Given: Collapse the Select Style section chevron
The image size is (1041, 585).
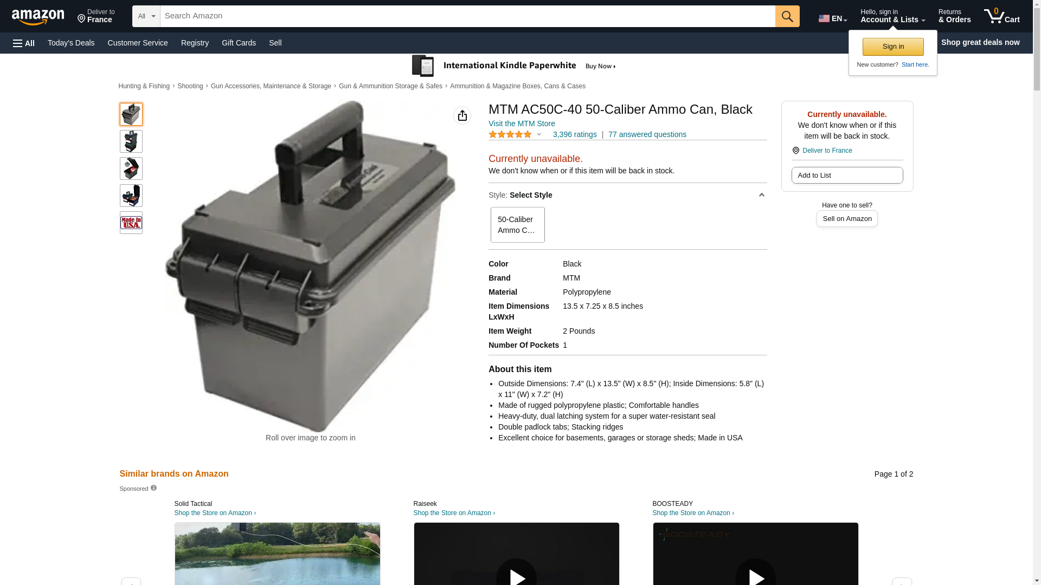Looking at the screenshot, I should click(761, 195).
